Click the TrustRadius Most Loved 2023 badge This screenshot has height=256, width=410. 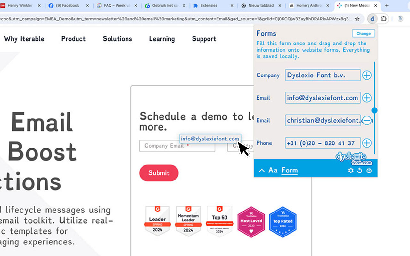click(x=251, y=222)
